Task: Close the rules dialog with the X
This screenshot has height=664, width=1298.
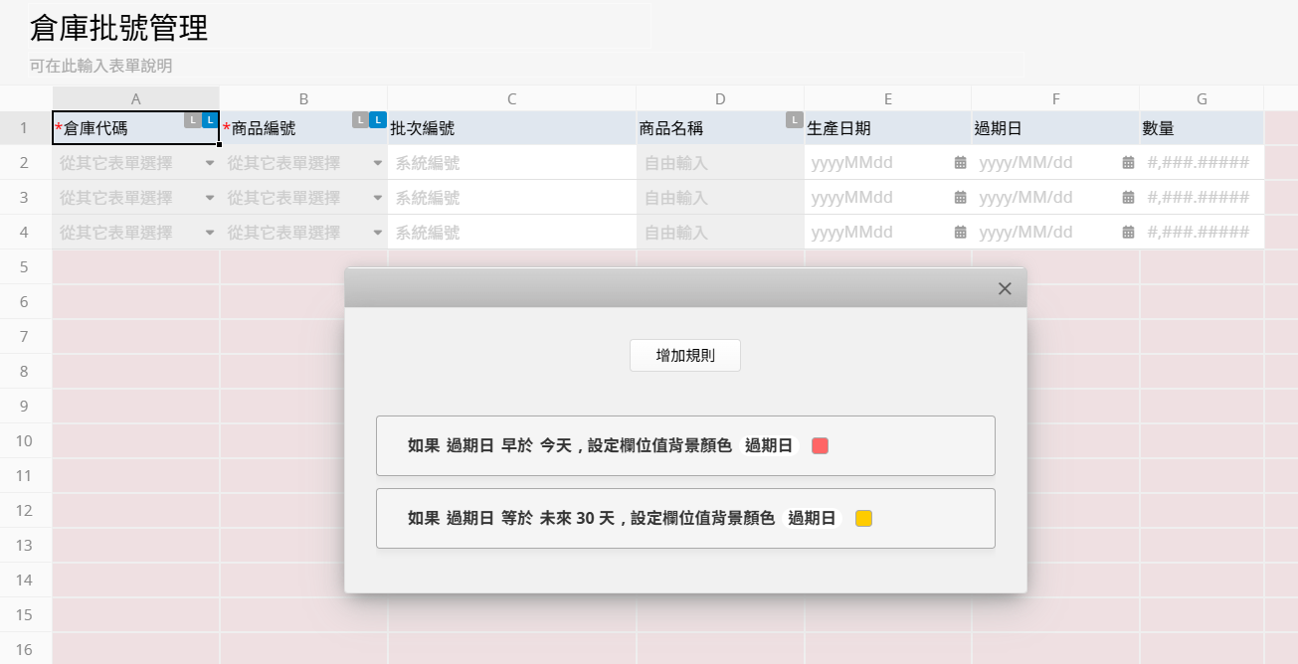Action: coord(1005,288)
